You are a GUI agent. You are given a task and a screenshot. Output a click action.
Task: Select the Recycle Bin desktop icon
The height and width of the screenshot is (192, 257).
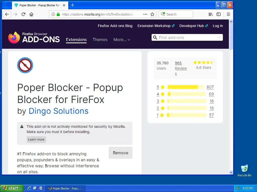tap(244, 170)
